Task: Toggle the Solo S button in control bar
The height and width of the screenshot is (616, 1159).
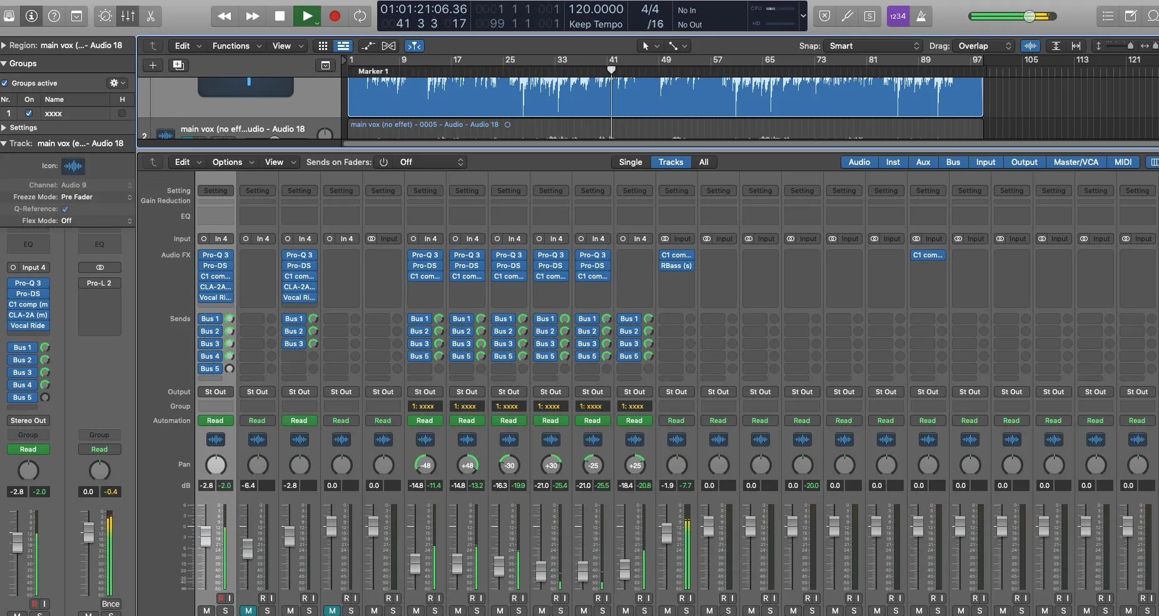Action: pyautogui.click(x=869, y=16)
